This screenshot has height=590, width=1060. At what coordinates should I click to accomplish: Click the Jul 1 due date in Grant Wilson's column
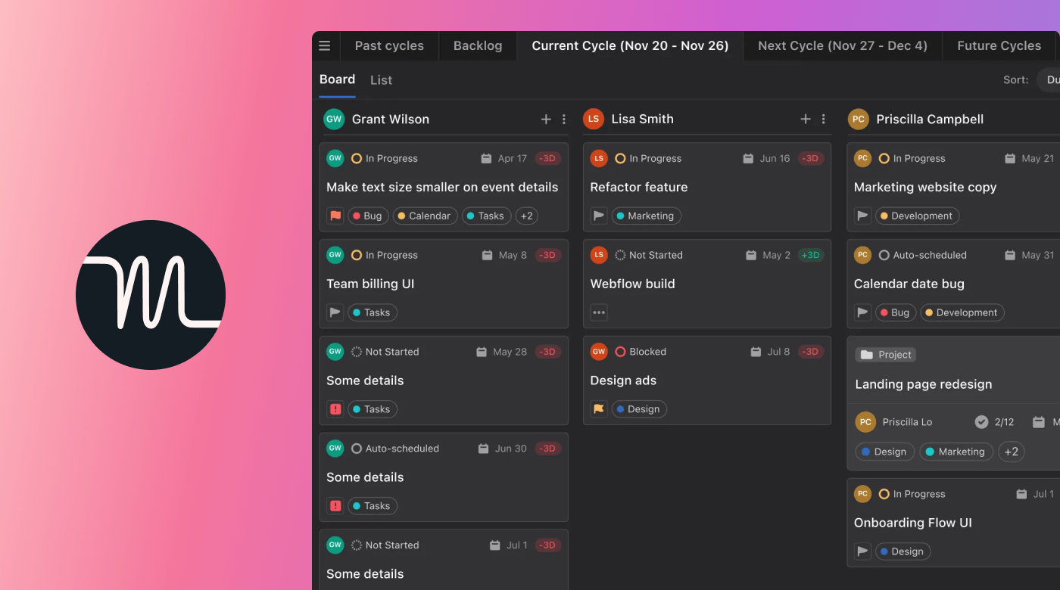click(517, 545)
